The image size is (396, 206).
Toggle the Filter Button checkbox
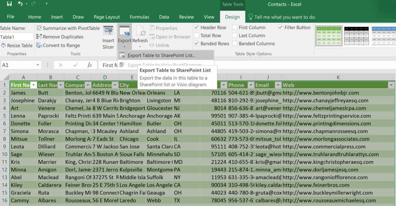click(280, 27)
